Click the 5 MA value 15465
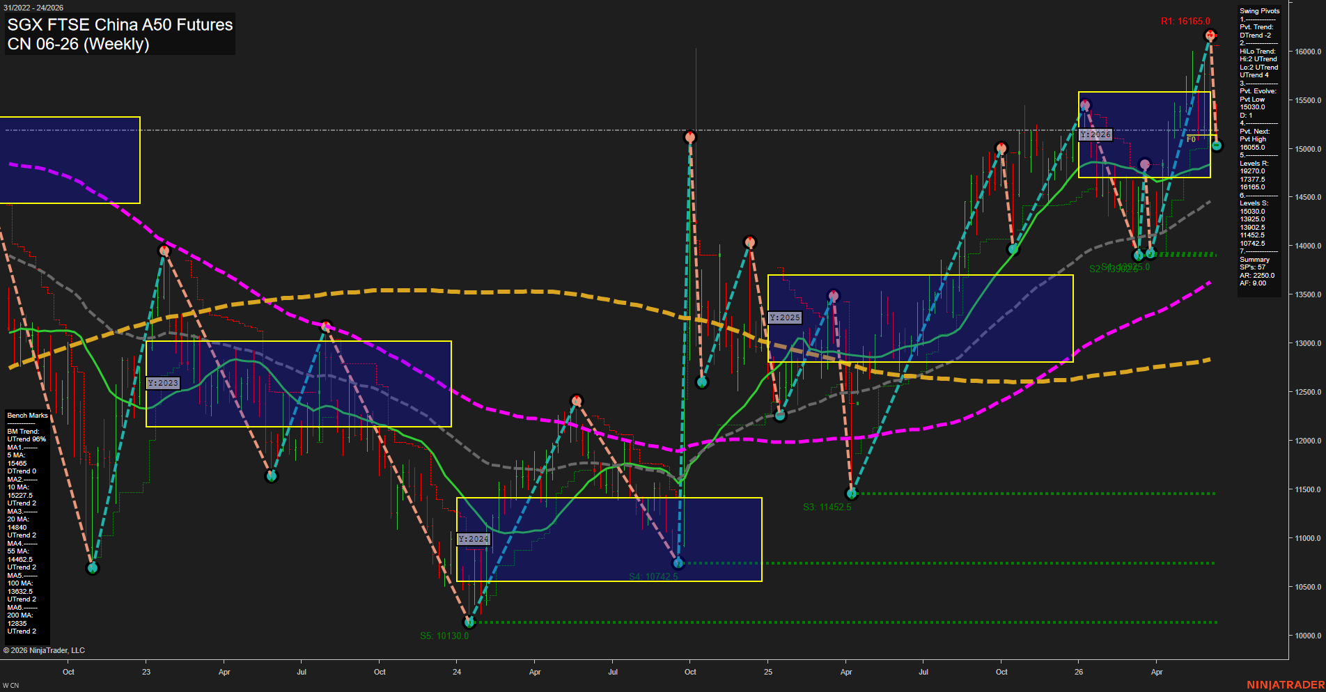Viewport: 1326px width, 692px height. click(17, 464)
